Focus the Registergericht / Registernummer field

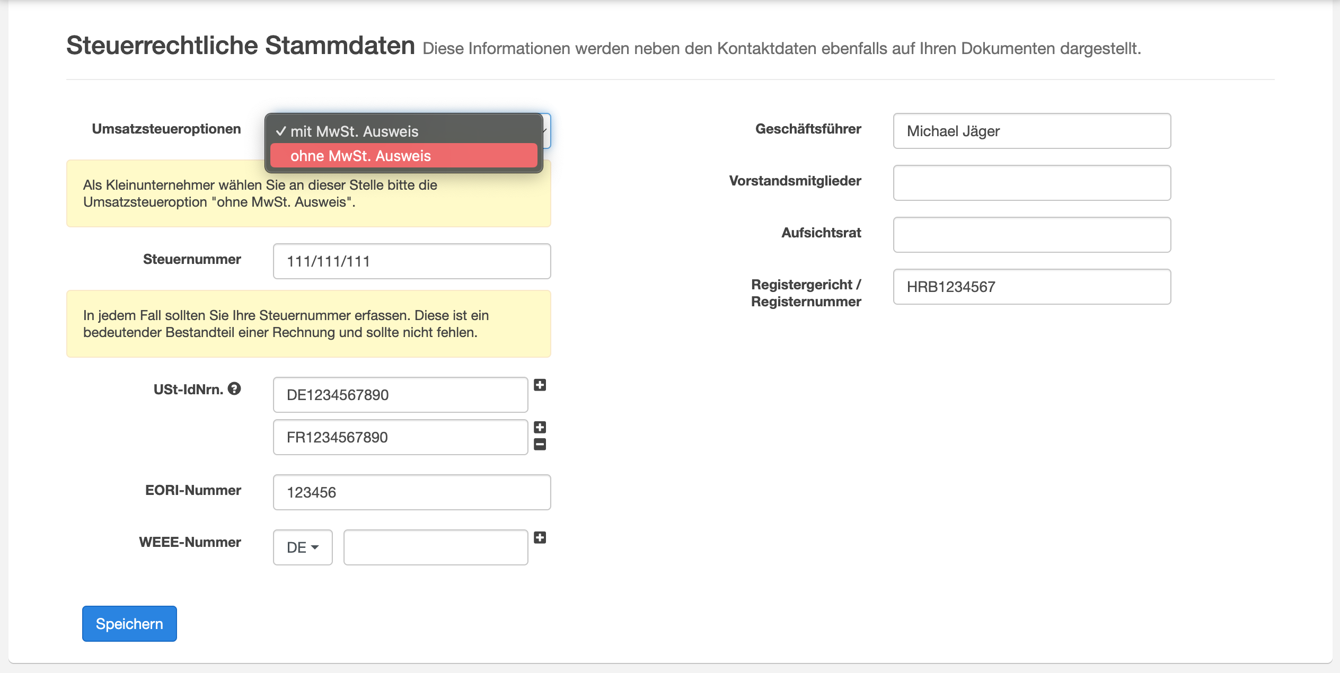point(1032,287)
